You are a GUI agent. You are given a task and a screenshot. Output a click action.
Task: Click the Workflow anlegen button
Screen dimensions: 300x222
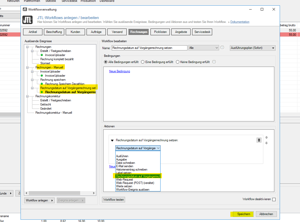point(39,200)
